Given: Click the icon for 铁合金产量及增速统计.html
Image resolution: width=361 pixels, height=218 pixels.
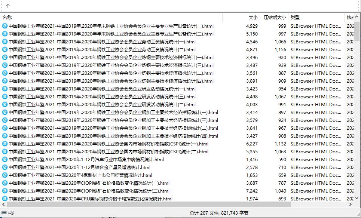Looking at the screenshot, I should tap(4, 168).
